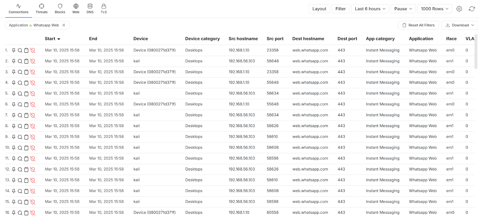Click the Device column header
This screenshot has width=479, height=218.
(x=141, y=39)
